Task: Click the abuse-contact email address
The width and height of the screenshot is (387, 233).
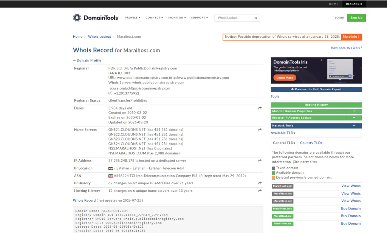Action: point(140,88)
